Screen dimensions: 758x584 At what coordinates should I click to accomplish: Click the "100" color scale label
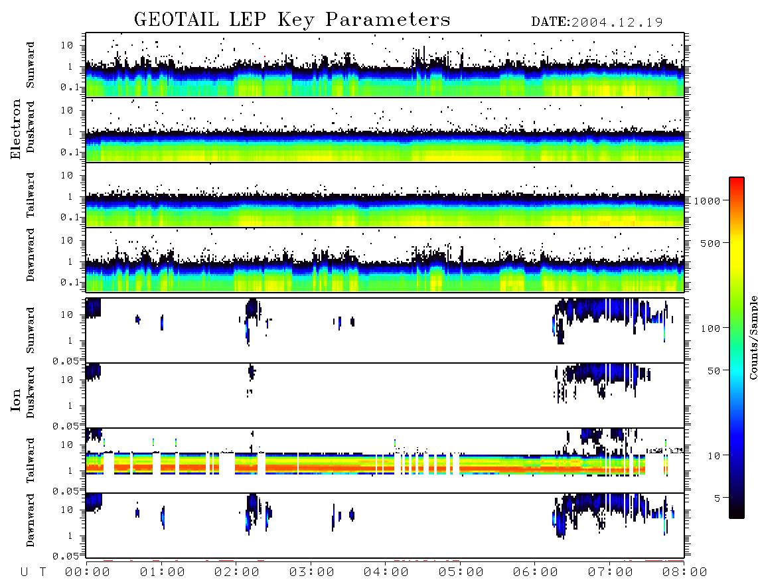point(710,328)
